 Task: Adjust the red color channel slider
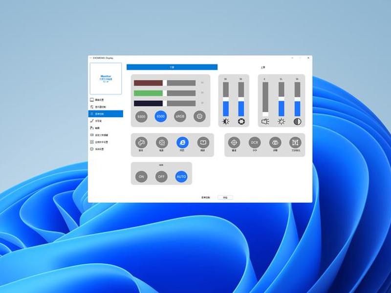click(x=165, y=83)
